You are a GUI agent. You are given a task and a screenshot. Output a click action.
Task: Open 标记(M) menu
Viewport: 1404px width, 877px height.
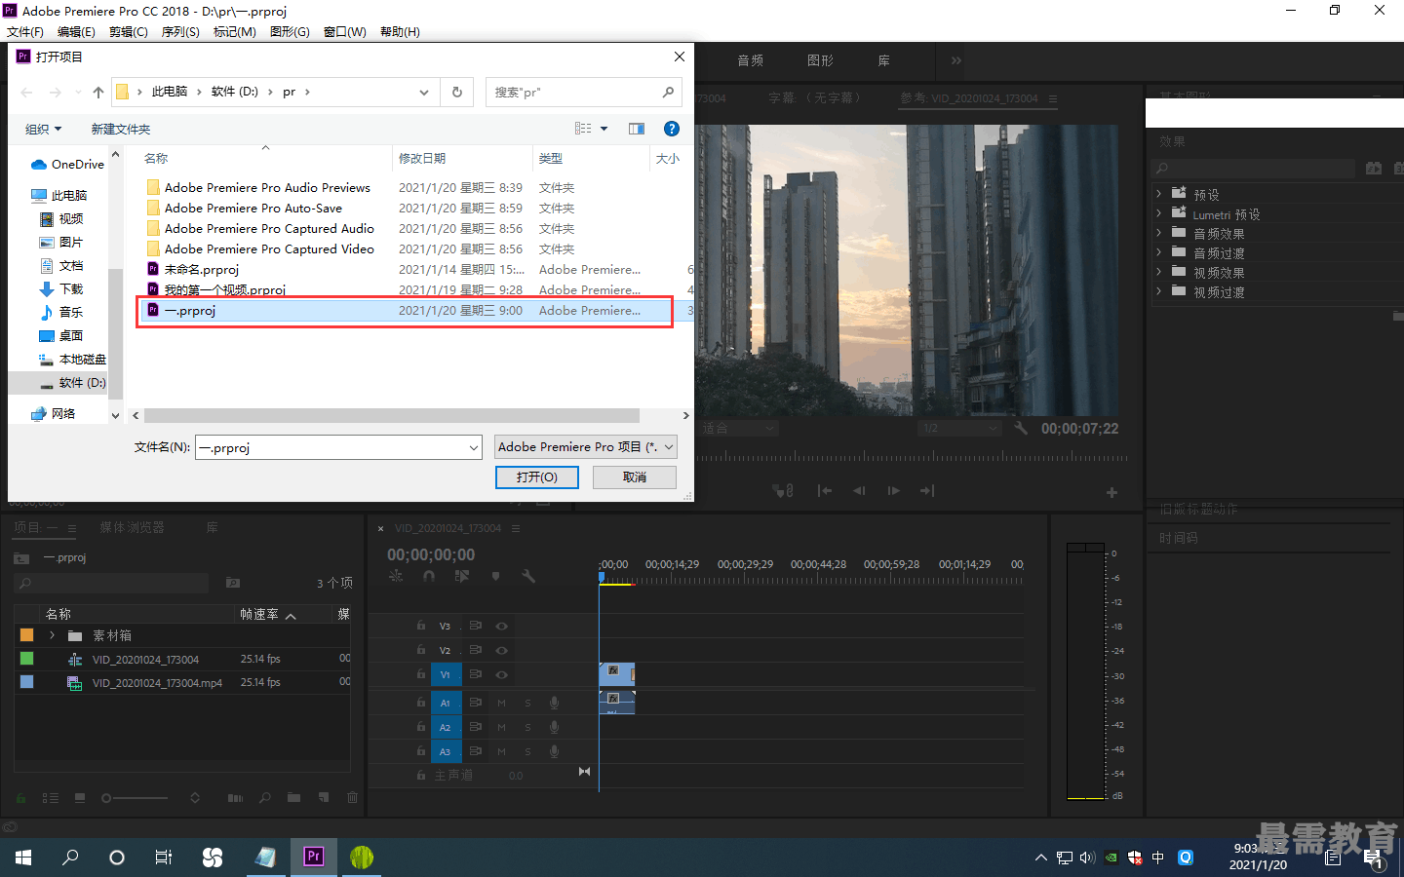(235, 32)
